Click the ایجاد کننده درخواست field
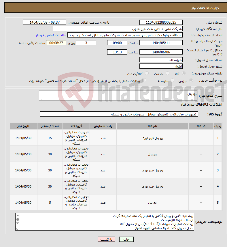Screen dimensions: 227x247 125,35
